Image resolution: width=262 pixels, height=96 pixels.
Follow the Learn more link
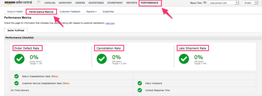tap(110, 23)
